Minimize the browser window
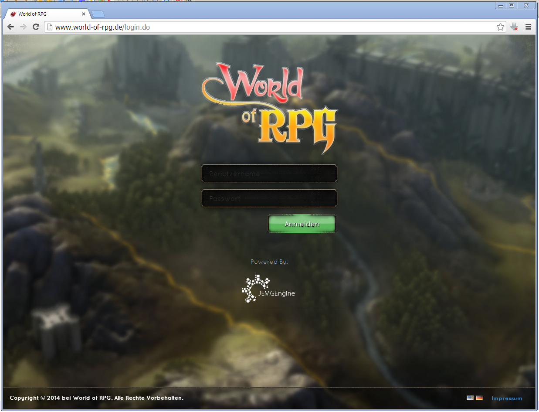The image size is (539, 412). (x=500, y=5)
